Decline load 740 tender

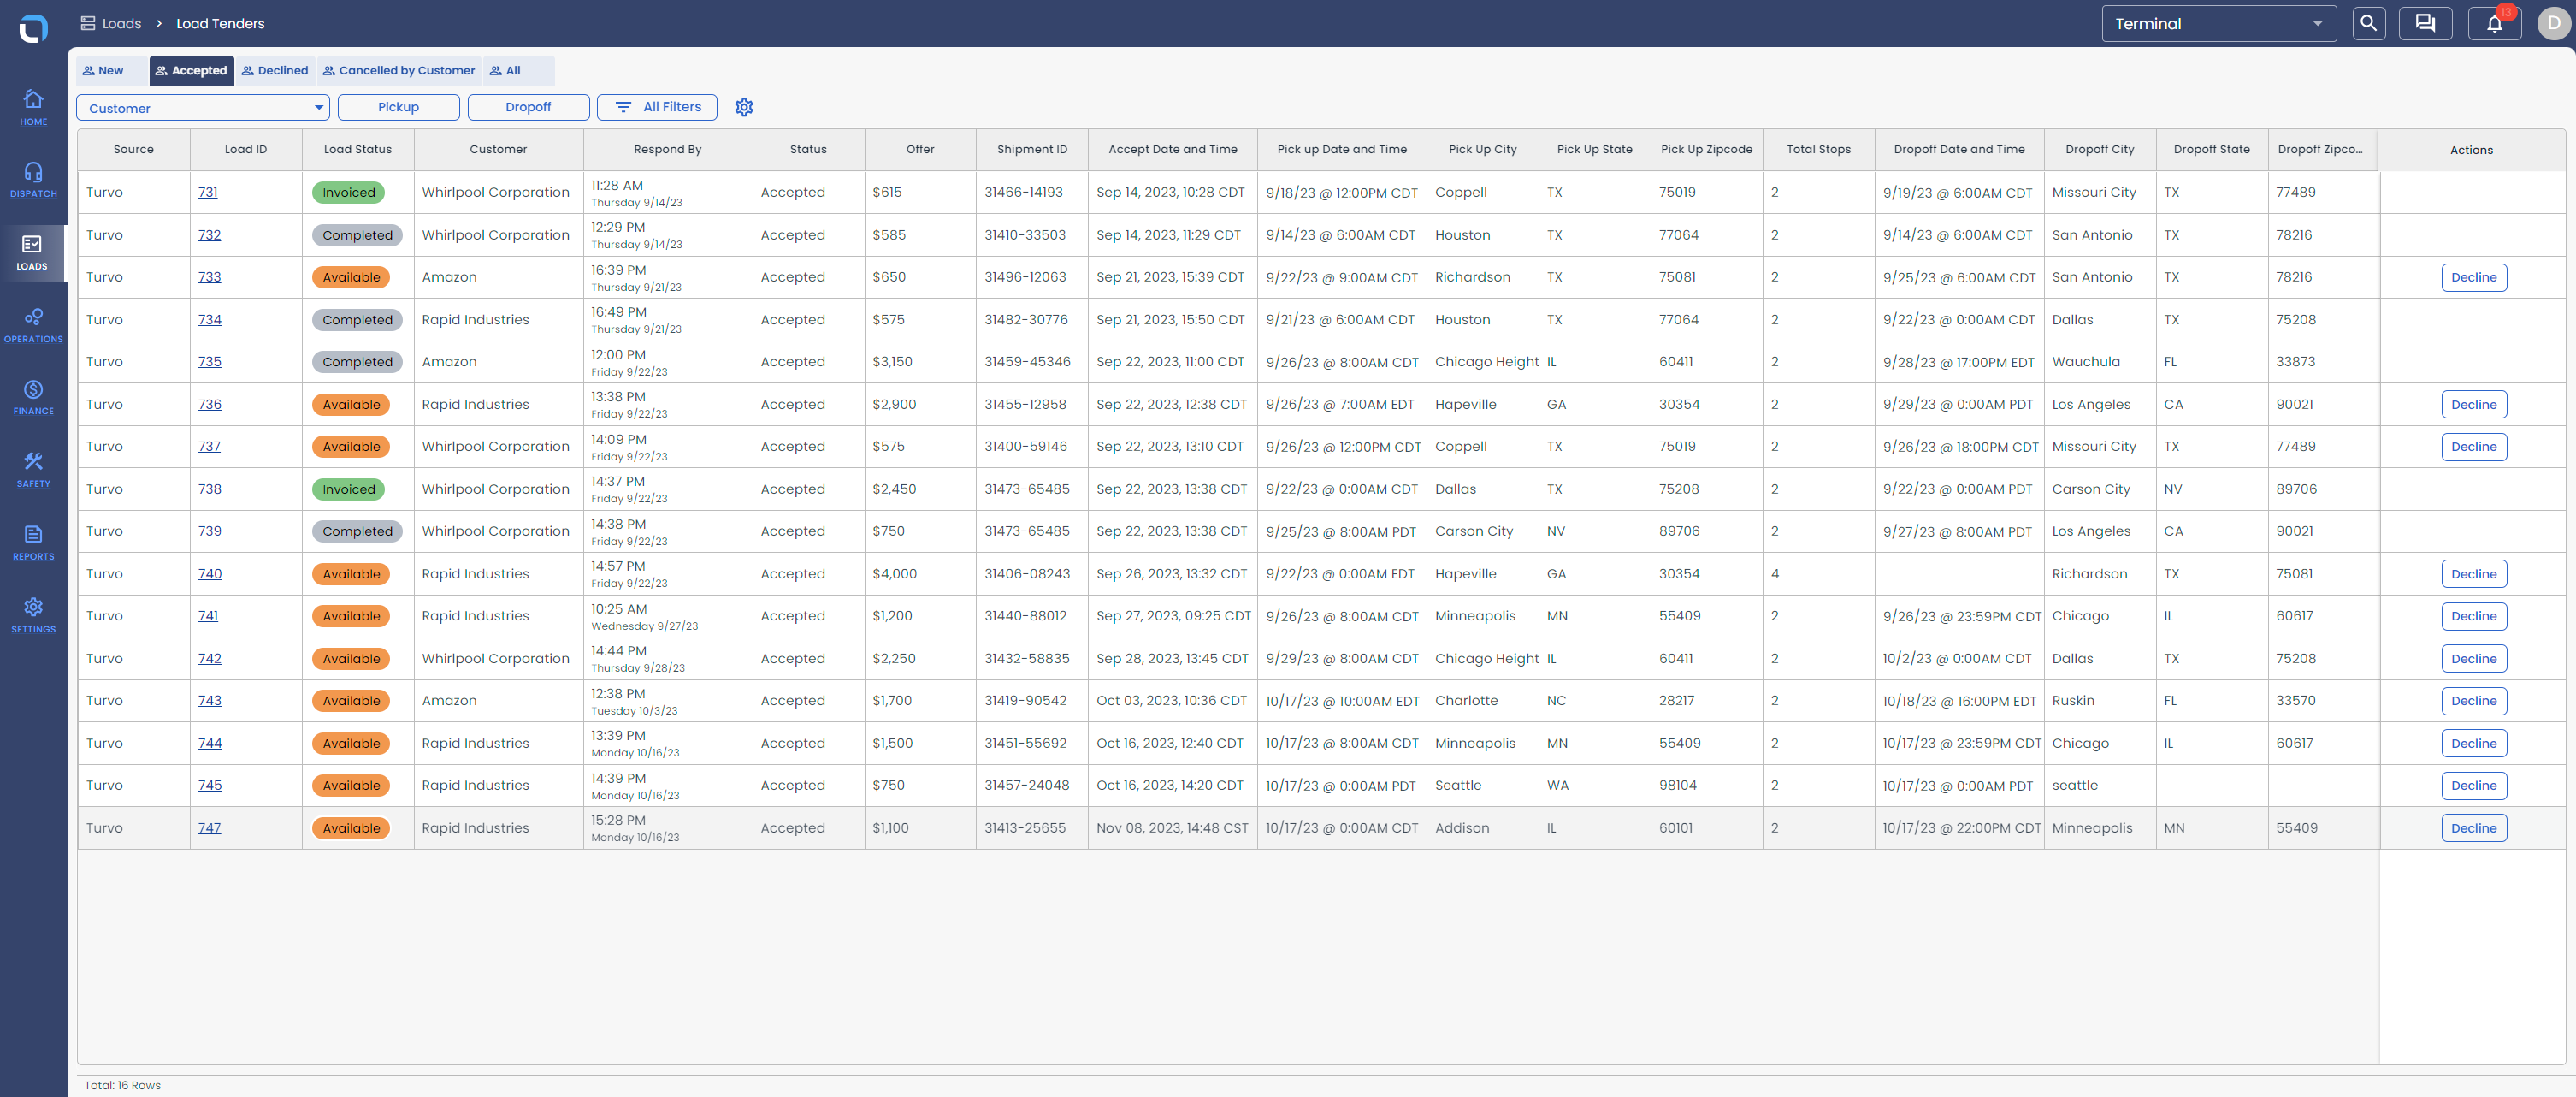(2473, 573)
